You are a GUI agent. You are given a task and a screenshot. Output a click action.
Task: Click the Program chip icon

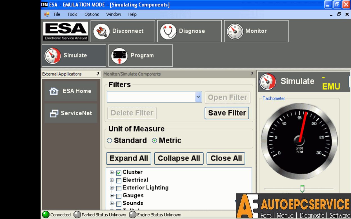pos(119,56)
